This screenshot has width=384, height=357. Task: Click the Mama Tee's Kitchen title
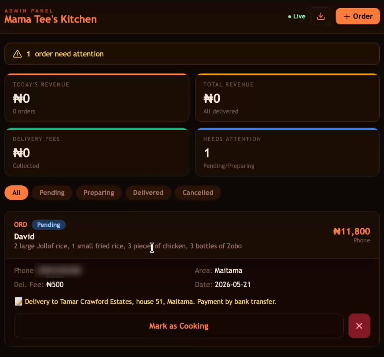coord(51,19)
